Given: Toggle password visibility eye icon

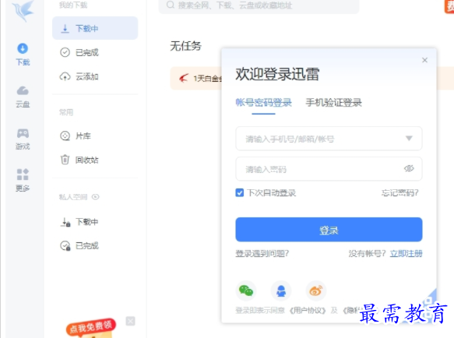Looking at the screenshot, I should (409, 168).
